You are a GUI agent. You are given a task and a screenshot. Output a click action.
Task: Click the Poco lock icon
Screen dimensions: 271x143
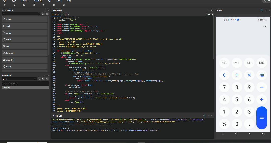point(39,79)
